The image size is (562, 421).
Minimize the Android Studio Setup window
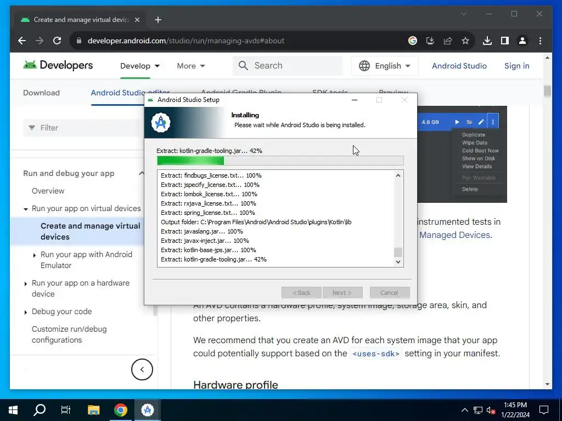355,100
